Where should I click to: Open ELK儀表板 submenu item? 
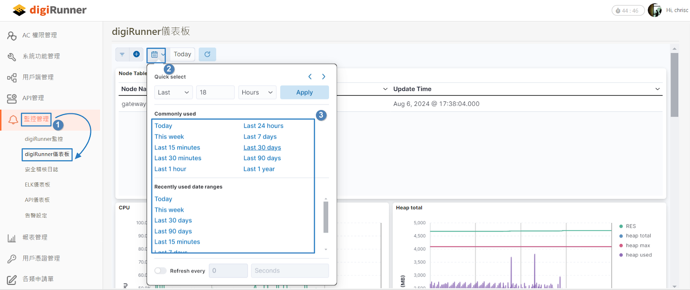(x=38, y=185)
